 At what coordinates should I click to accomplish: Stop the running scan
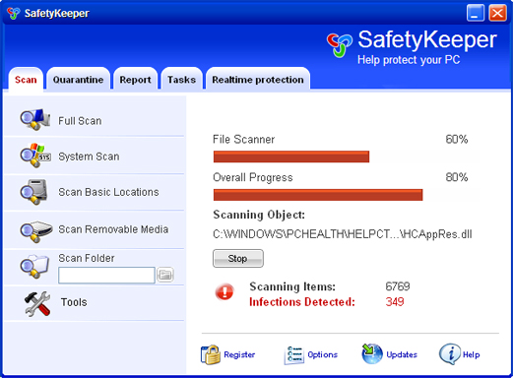[238, 259]
